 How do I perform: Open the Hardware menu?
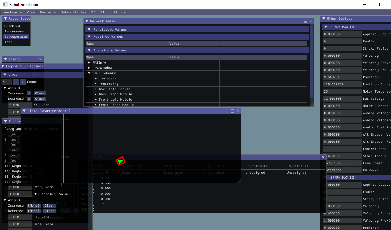[48, 12]
